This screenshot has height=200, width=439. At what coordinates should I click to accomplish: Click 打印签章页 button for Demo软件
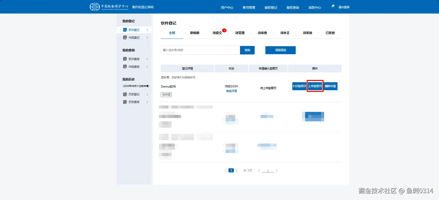click(300, 86)
